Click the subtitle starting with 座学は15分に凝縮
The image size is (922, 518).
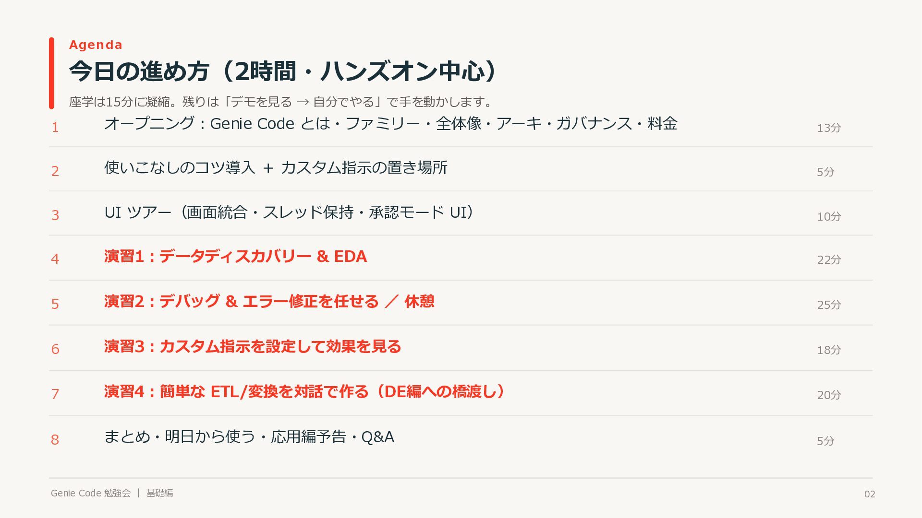281,102
